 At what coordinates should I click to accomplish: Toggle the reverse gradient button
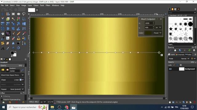tap(7, 70)
